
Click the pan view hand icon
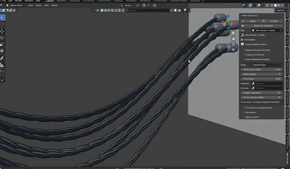[x=233, y=39]
